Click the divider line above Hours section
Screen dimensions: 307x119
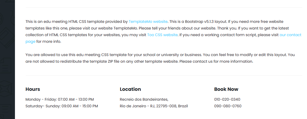(164, 76)
